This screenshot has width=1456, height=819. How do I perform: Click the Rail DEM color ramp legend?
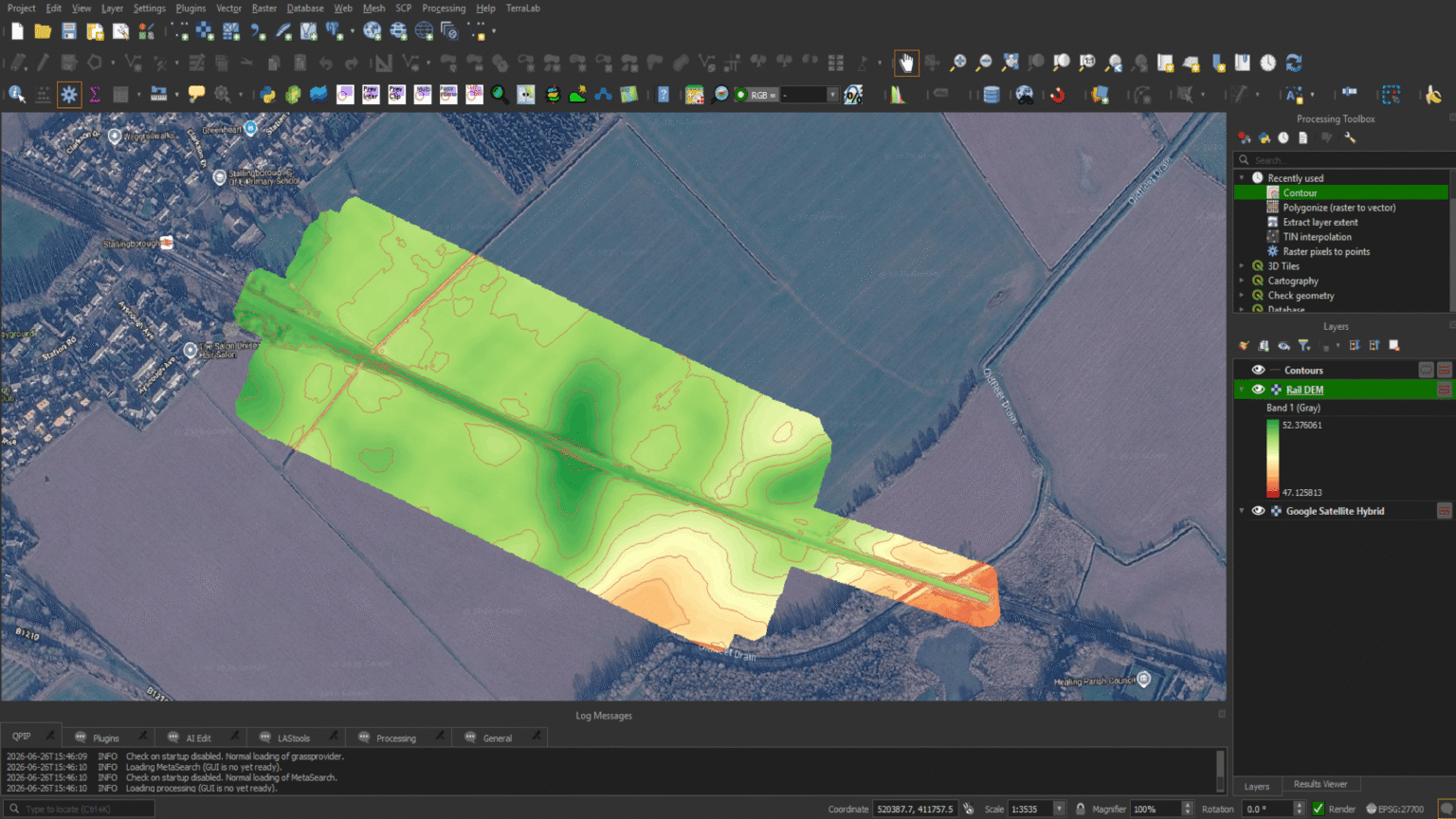[1272, 459]
